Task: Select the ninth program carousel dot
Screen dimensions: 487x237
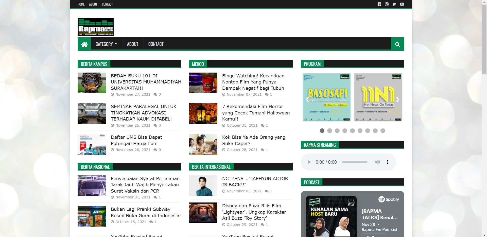Action: tap(383, 131)
